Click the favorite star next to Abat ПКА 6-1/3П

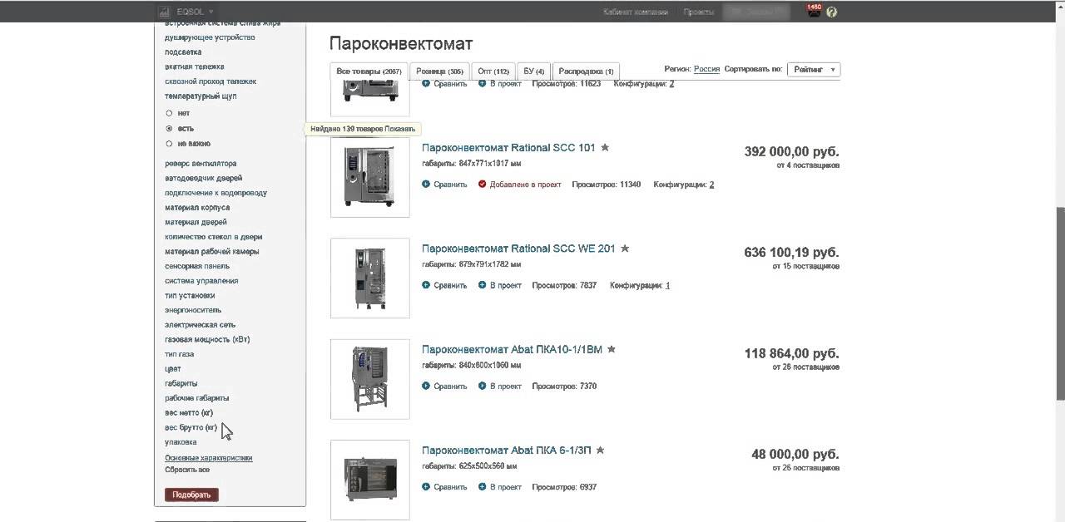coord(600,451)
